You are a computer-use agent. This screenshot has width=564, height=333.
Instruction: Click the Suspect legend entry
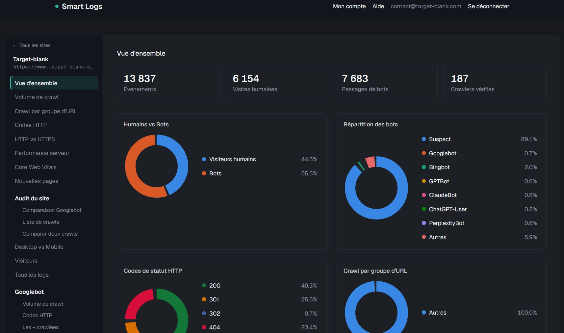[x=479, y=139]
